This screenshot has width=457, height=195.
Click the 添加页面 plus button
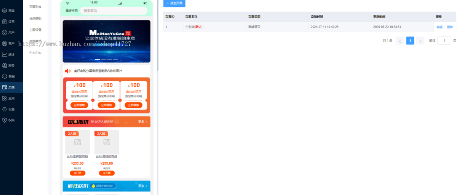coord(174,3)
